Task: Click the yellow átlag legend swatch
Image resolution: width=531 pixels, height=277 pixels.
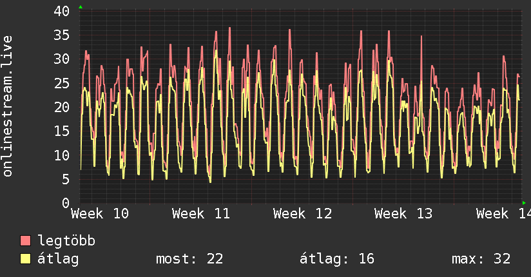Action: pos(25,259)
